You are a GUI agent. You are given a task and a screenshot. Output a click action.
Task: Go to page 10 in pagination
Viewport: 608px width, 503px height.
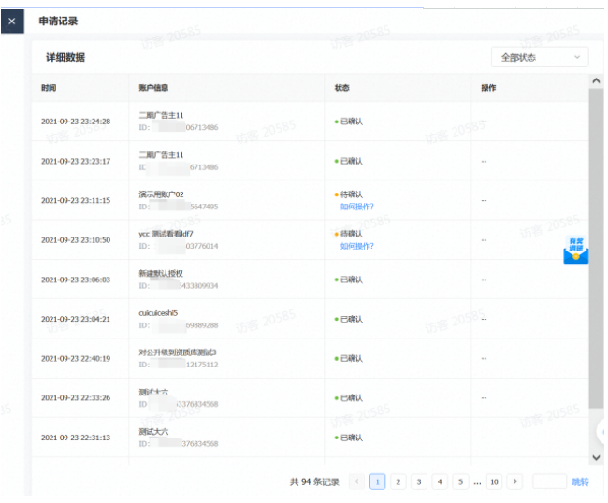click(494, 481)
